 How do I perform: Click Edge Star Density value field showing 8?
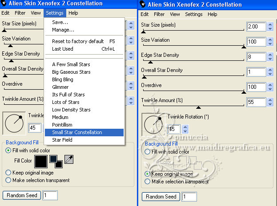point(256,57)
